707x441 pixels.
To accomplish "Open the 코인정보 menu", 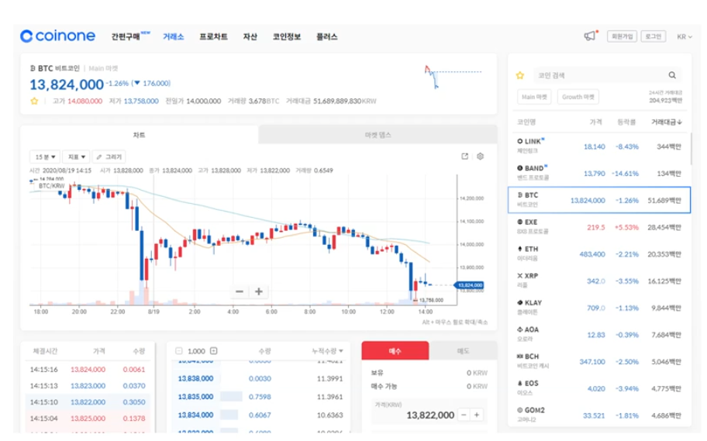I will (x=286, y=36).
